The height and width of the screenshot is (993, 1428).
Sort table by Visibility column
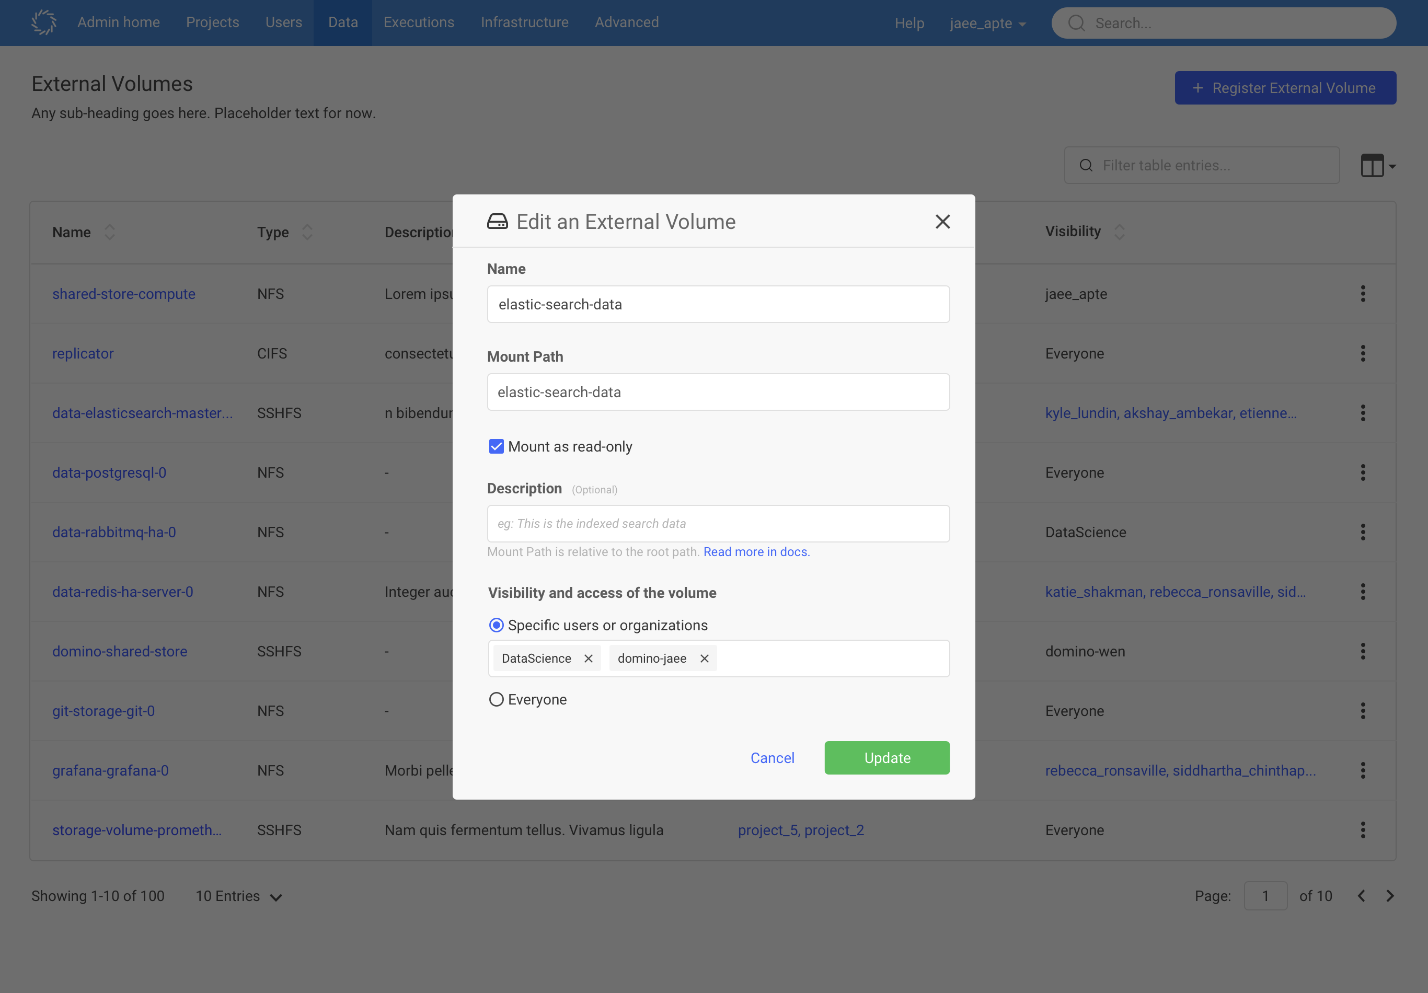[1120, 232]
